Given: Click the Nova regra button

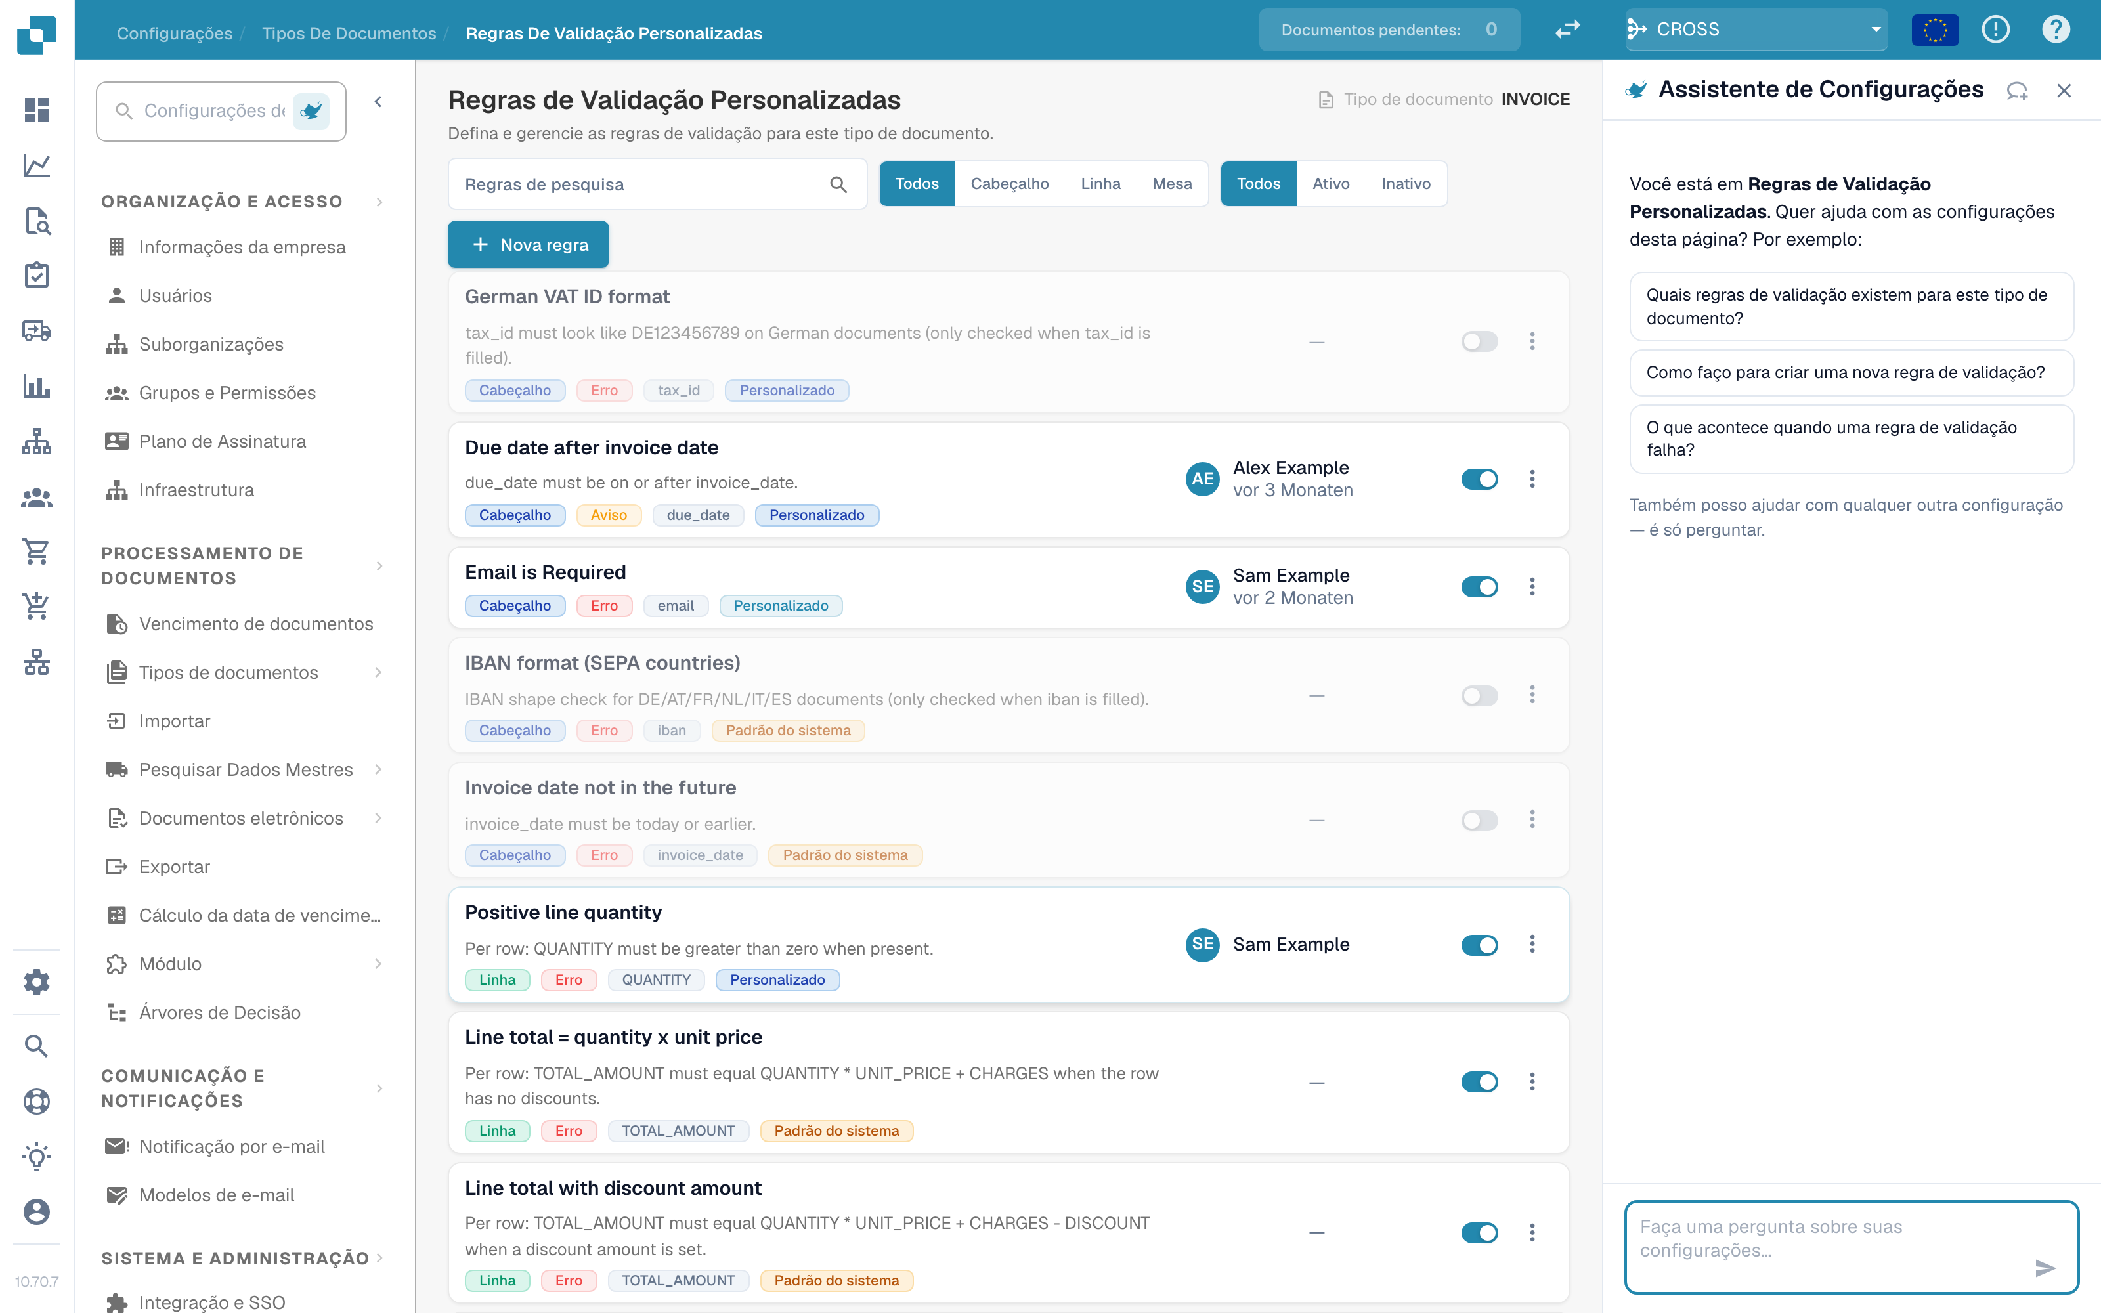Looking at the screenshot, I should (528, 245).
